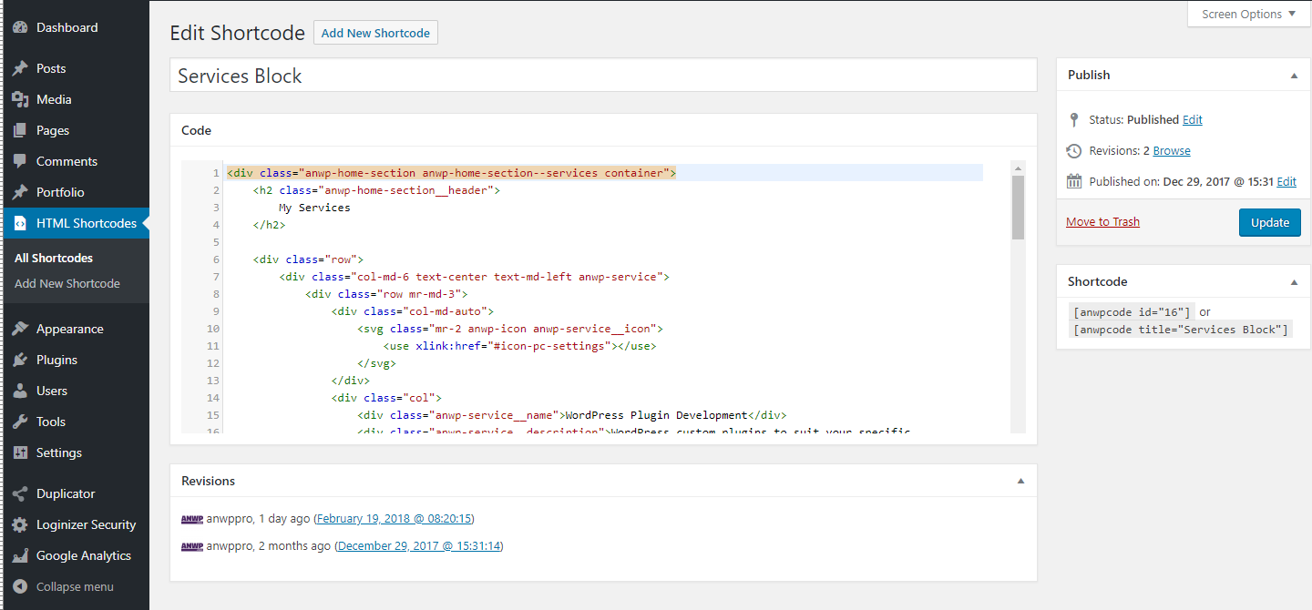This screenshot has width=1312, height=610.
Task: Click the Dashboard gauge icon
Action: pyautogui.click(x=20, y=28)
